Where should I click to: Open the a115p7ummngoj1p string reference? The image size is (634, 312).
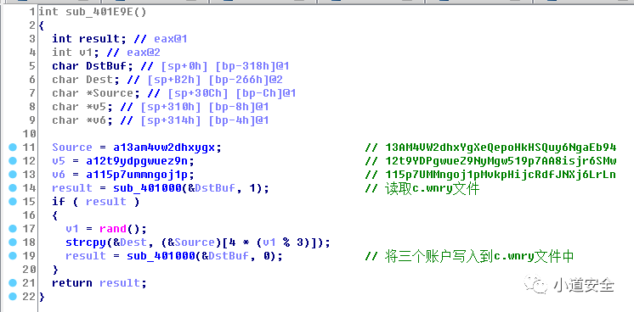click(137, 175)
